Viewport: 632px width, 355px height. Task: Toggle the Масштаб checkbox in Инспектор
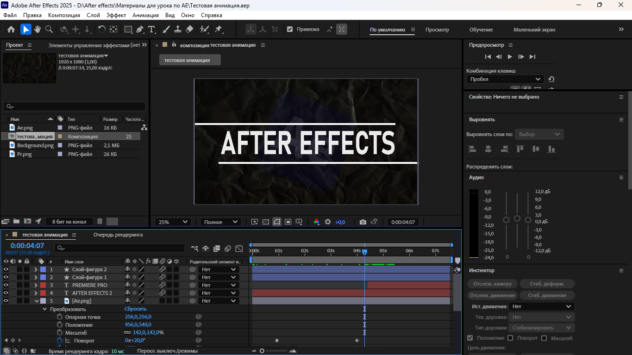[544, 338]
